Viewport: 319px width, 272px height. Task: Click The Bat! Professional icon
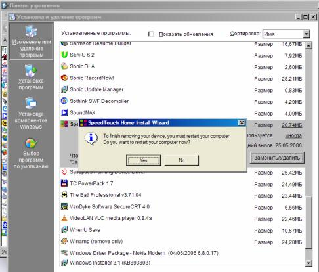(x=64, y=195)
